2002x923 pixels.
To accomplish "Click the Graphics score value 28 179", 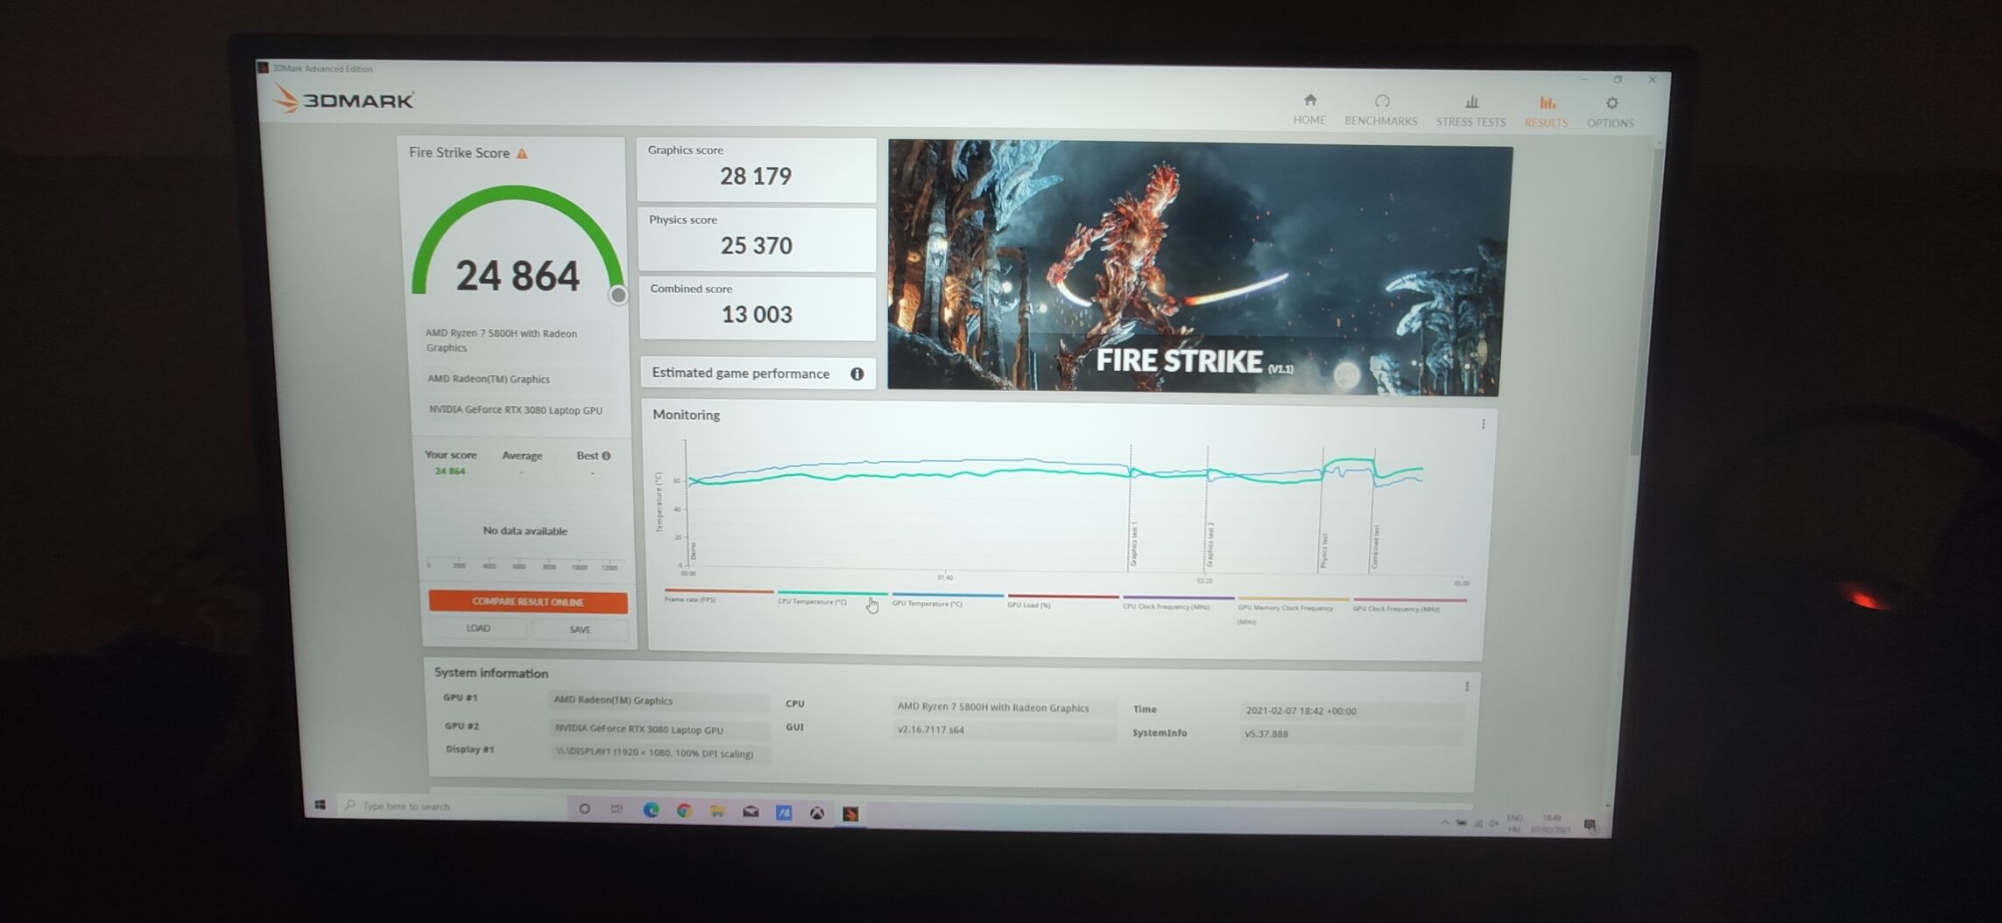I will click(x=756, y=177).
